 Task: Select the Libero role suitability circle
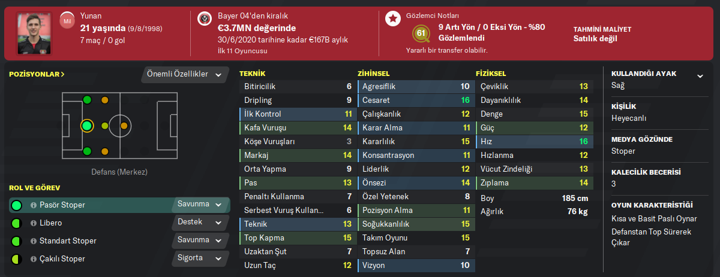17,223
